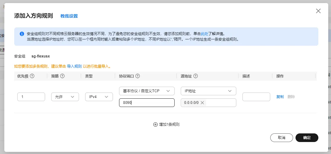Click the help icon beside 协议端口
The width and height of the screenshot is (331, 154).
point(138,76)
